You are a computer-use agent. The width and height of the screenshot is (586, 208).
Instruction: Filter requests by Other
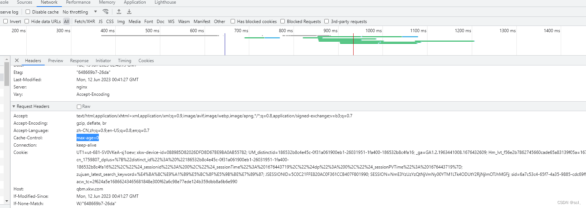click(220, 22)
